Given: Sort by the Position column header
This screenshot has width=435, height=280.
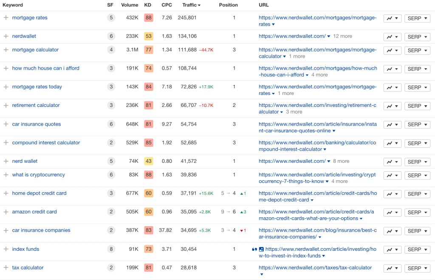Looking at the screenshot, I should 228,5.
